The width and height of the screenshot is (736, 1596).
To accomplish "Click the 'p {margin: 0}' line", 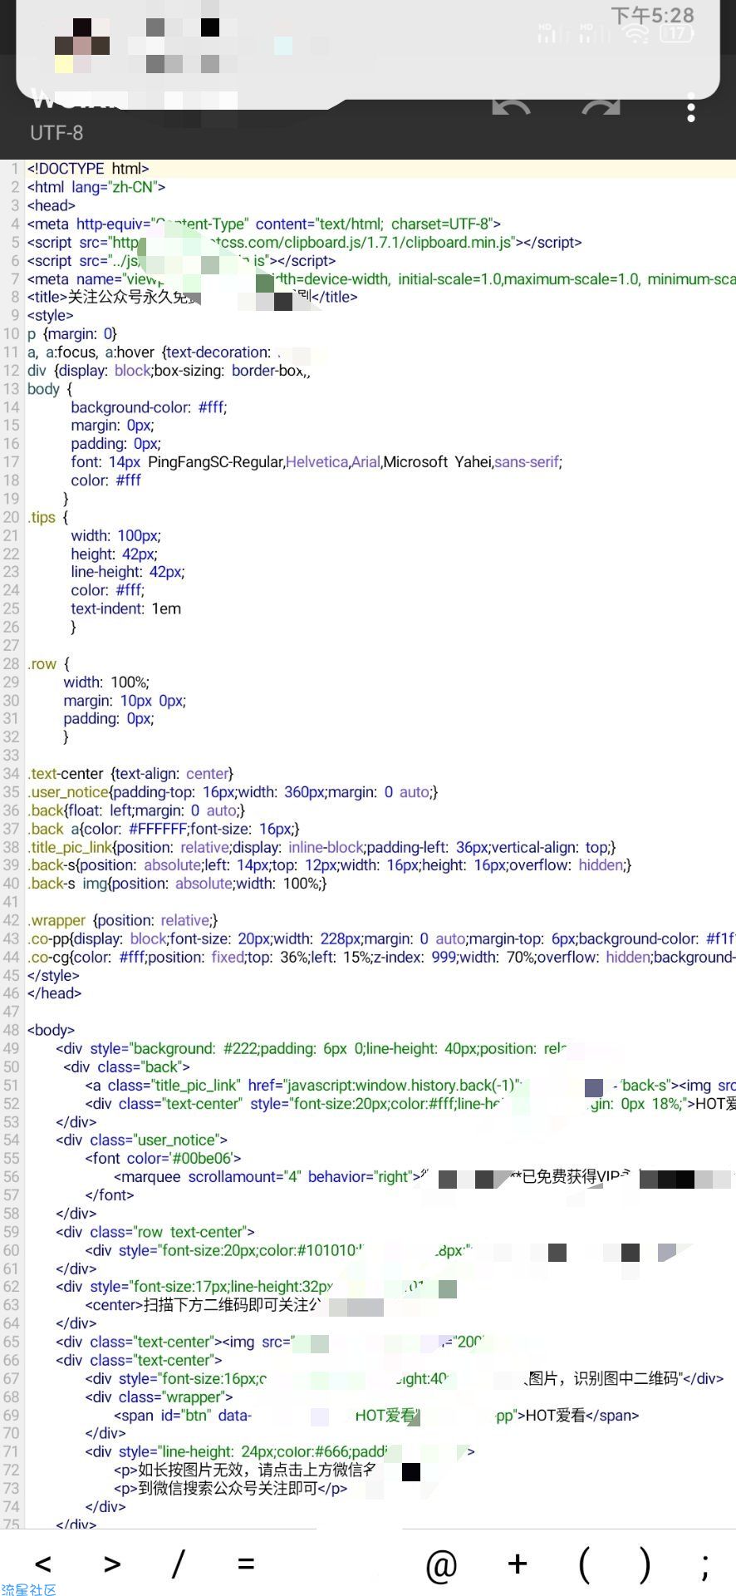I will click(x=72, y=333).
